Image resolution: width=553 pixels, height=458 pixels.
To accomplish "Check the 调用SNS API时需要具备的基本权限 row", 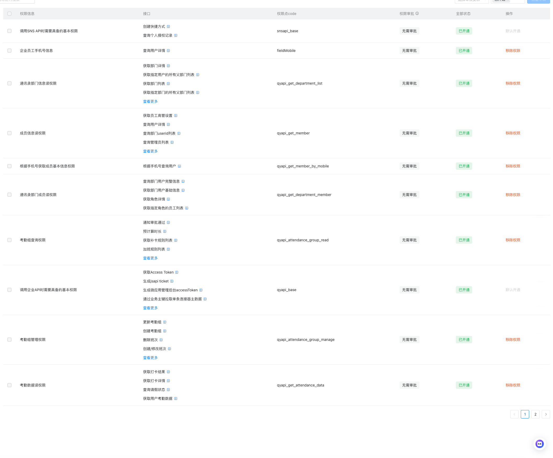I will [x=9, y=31].
